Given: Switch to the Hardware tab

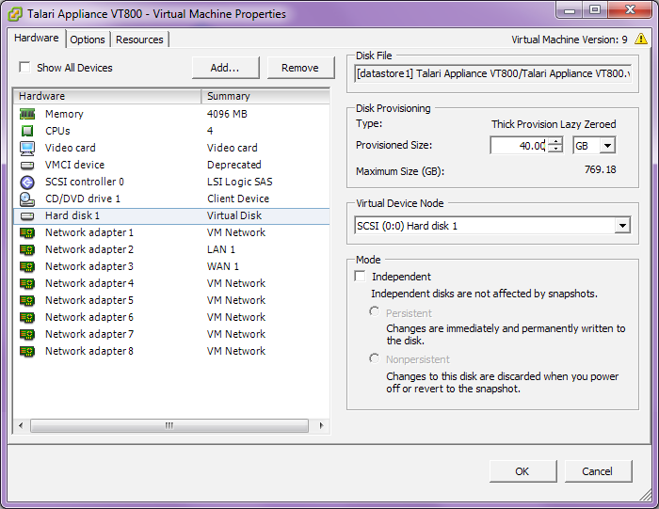Looking at the screenshot, I should click(37, 38).
